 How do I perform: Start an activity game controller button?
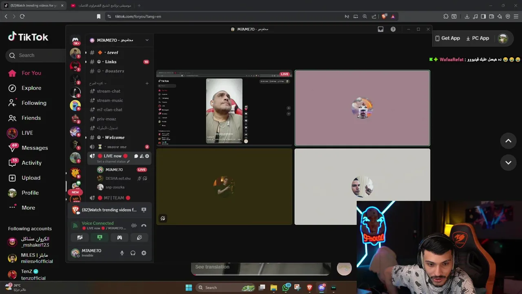pyautogui.click(x=119, y=237)
